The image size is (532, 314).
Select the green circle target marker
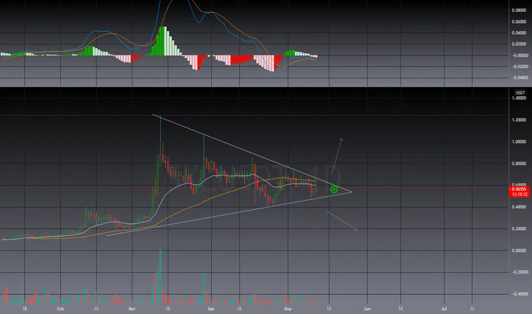tap(334, 189)
